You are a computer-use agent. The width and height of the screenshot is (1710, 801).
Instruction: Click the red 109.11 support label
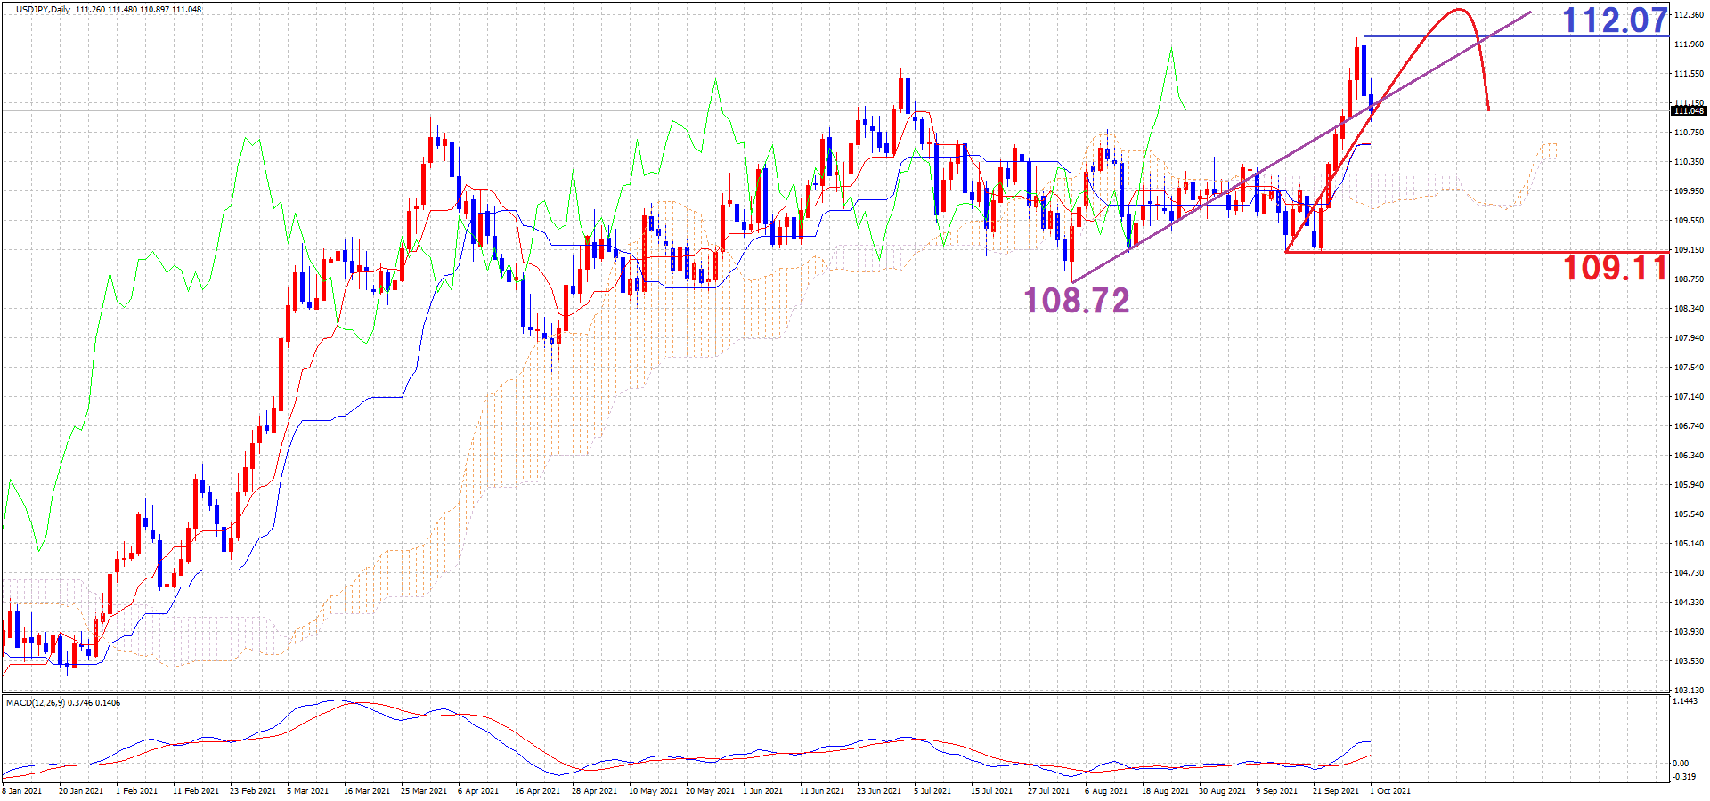click(1614, 268)
